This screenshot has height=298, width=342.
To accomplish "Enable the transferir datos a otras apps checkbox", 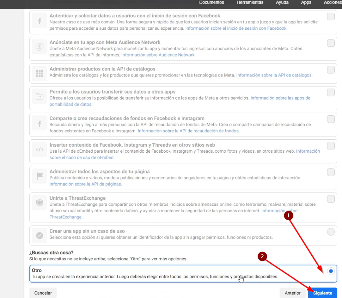I will click(331, 93).
